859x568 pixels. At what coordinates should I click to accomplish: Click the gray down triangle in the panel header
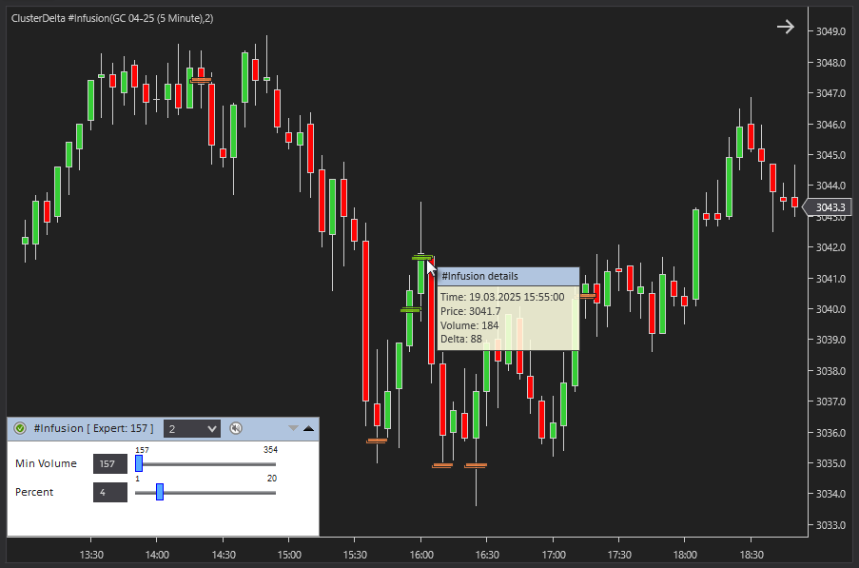pyautogui.click(x=293, y=429)
